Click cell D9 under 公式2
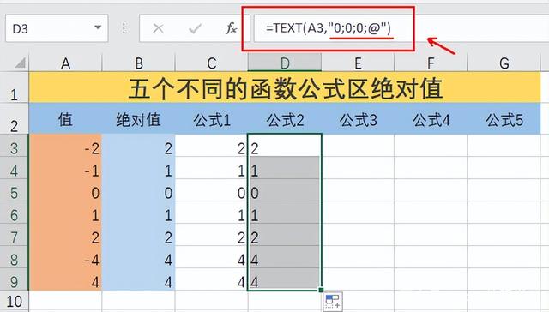The height and width of the screenshot is (312, 549). click(x=285, y=279)
